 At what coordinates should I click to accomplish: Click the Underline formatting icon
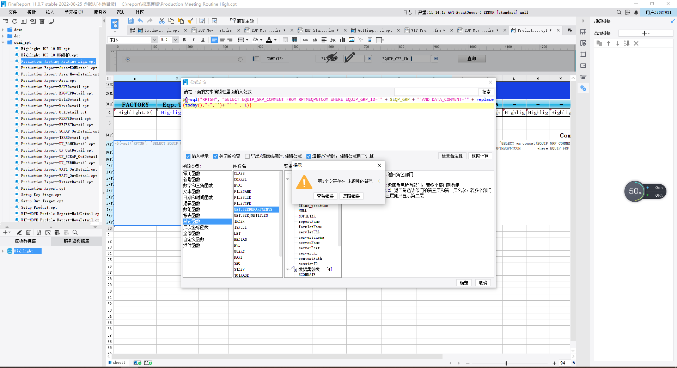(202, 40)
